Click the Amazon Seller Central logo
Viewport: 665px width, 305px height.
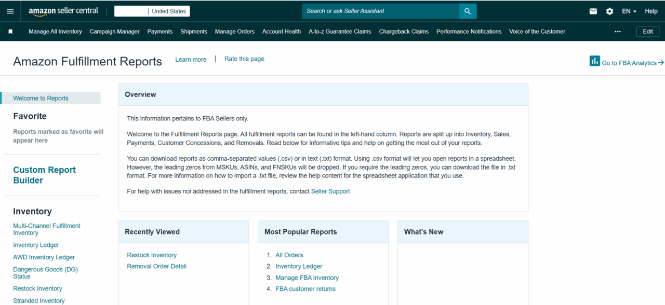[63, 11]
